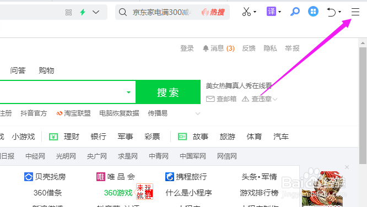
Task: Open the 中经网 site link
Action: [35, 156]
